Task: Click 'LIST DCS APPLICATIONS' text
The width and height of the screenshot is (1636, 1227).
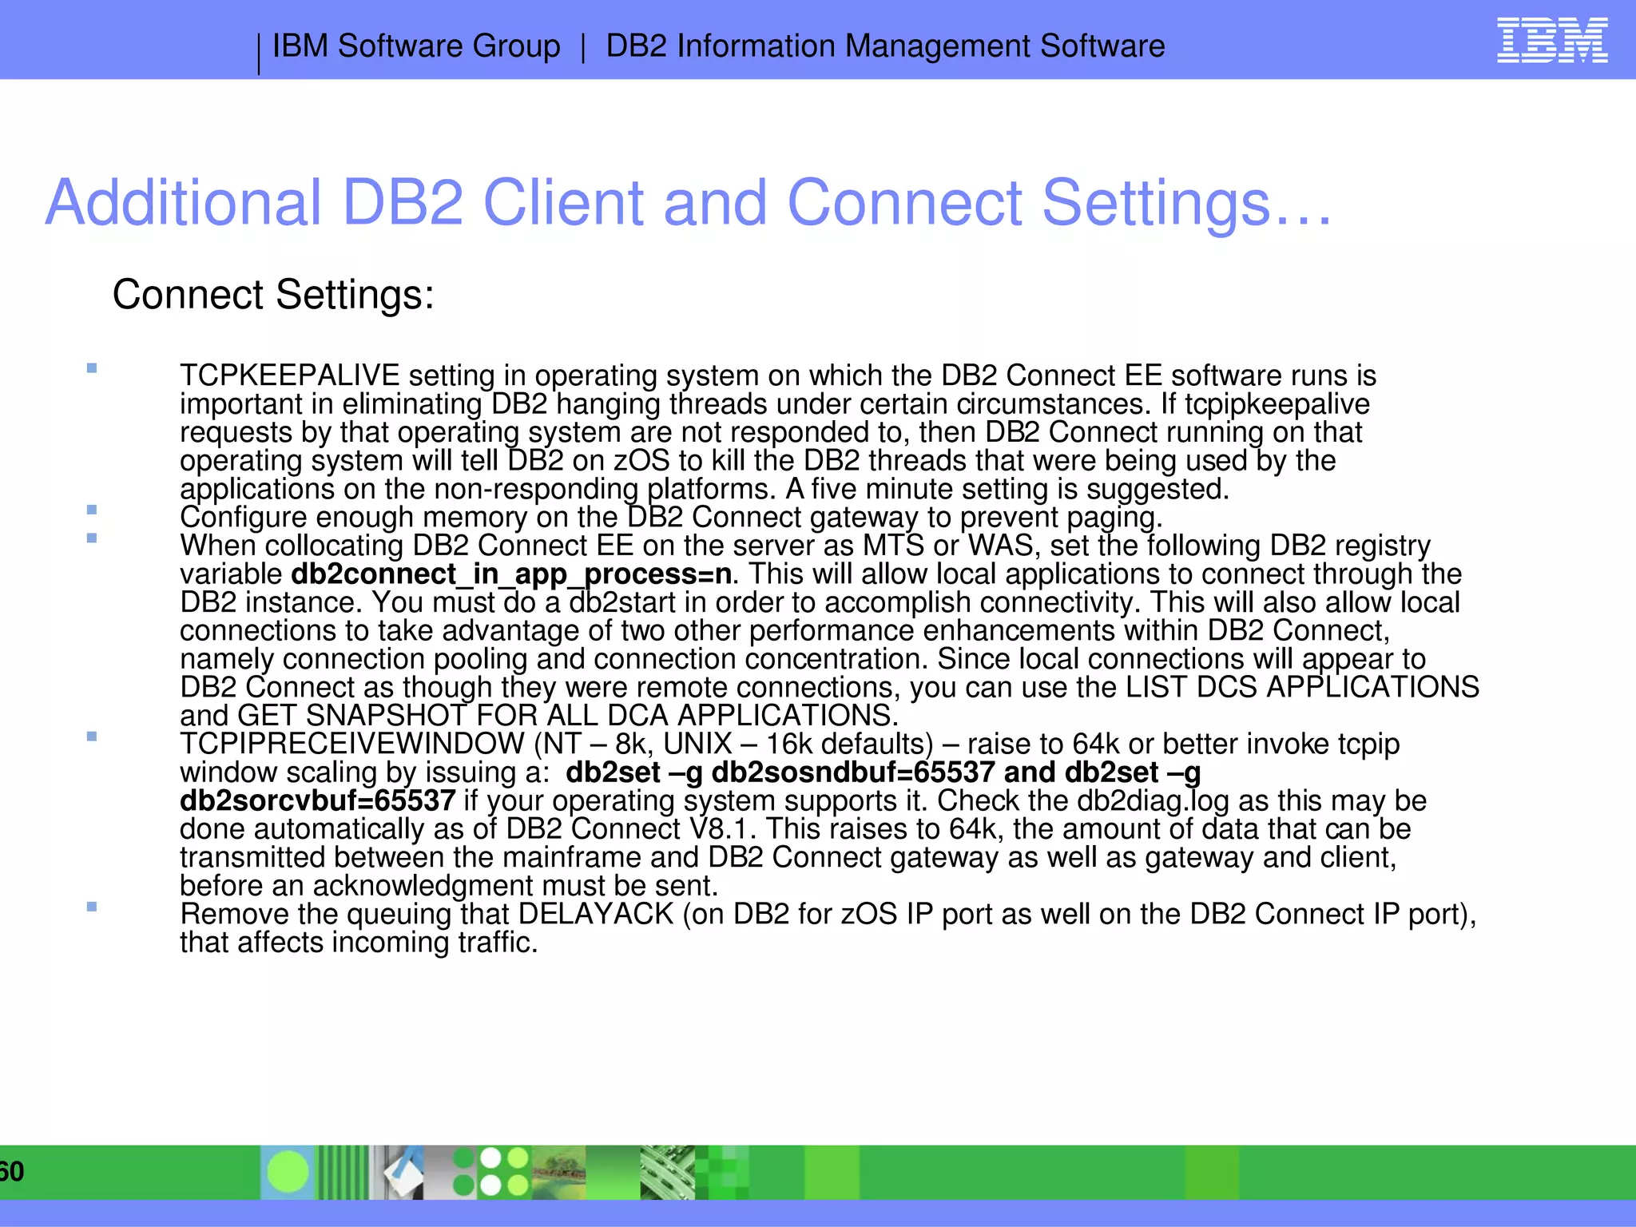Action: [x=1303, y=687]
